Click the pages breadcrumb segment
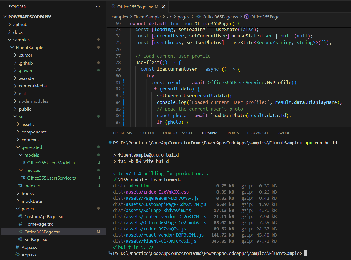The image size is (351, 260). tap(183, 17)
